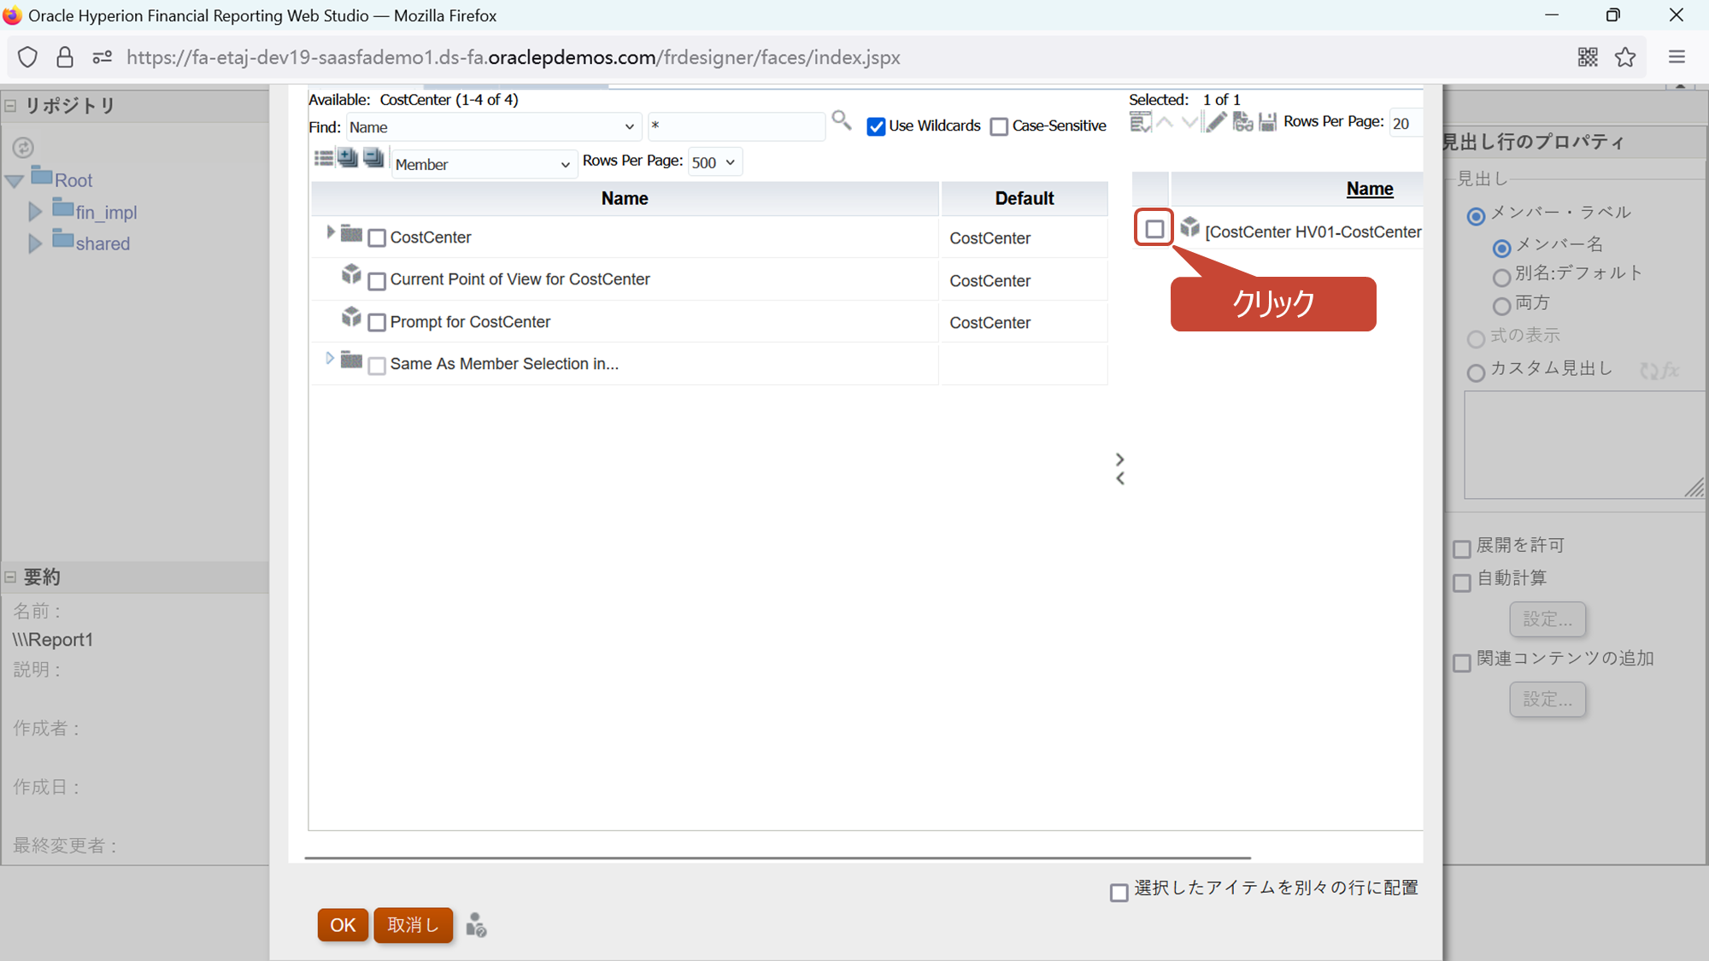Click the save floppy icon in Selected toolbar
The image size is (1709, 961).
[1267, 122]
